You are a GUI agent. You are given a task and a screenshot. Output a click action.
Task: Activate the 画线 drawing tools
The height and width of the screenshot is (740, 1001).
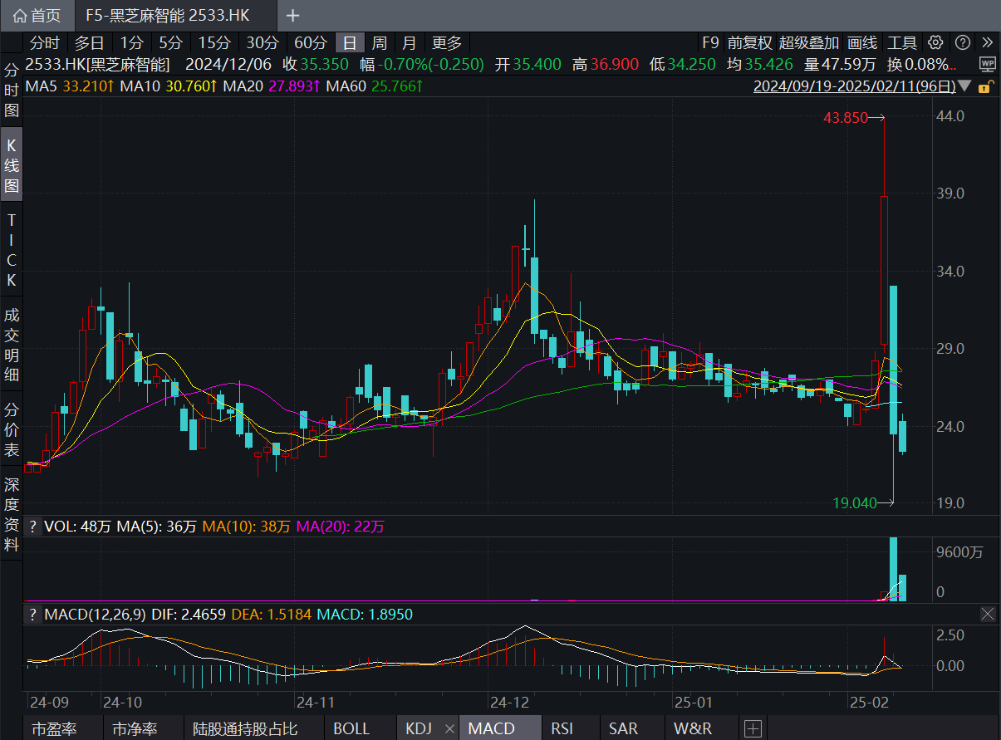[863, 43]
